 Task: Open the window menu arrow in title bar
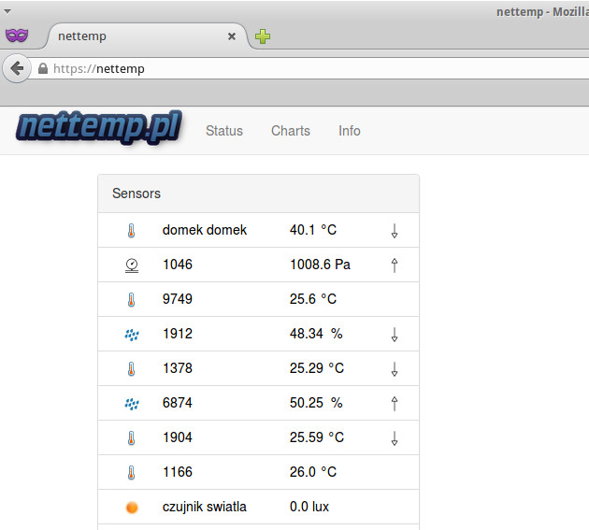point(7,11)
